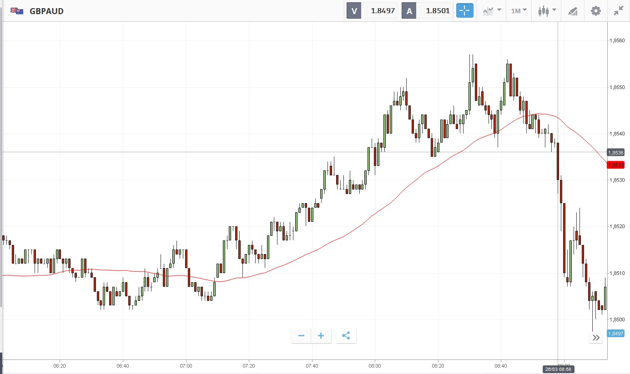Screen dimensions: 630x374
Task: Click the GBPAUD instrument name
Action: coord(46,11)
